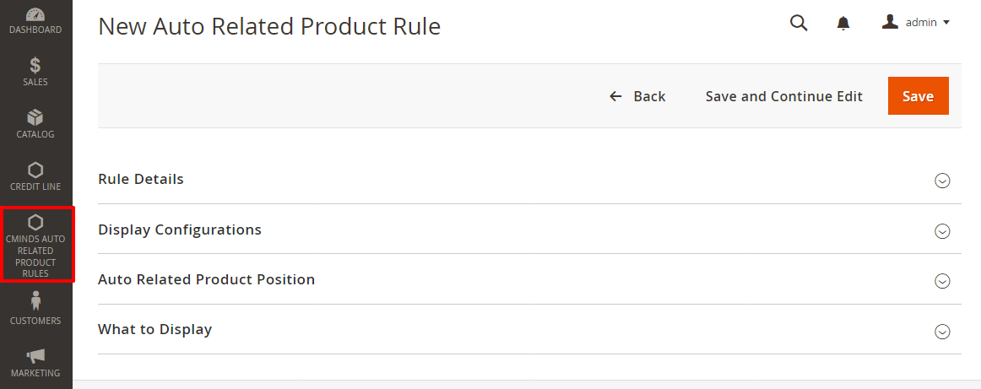
Task: Open Credit Line hexagon icon
Action: click(35, 170)
